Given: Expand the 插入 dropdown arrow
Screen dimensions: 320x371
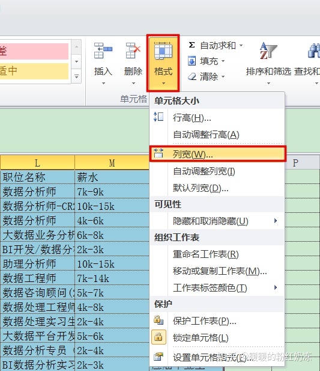Looking at the screenshot, I should tap(103, 84).
